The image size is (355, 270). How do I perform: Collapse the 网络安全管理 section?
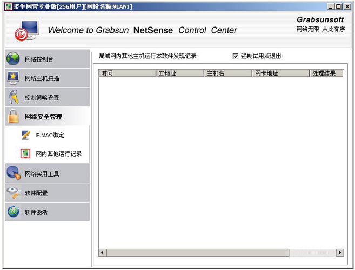click(x=48, y=117)
